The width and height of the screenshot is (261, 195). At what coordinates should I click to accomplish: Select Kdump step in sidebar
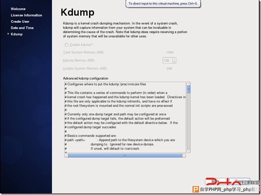click(17, 34)
